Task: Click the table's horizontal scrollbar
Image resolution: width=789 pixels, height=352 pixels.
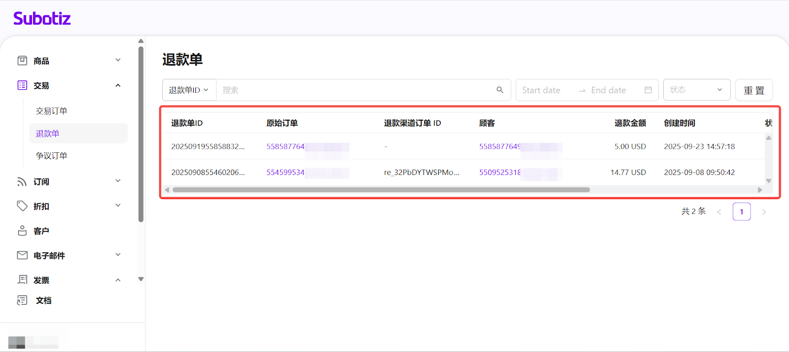Action: [381, 190]
